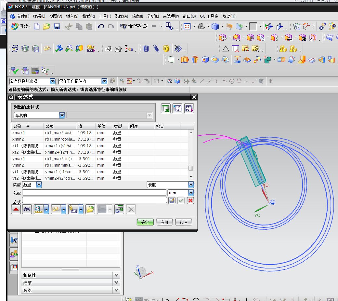Open the 分析(L) menu
The height and width of the screenshot is (301, 338).
pos(153,16)
